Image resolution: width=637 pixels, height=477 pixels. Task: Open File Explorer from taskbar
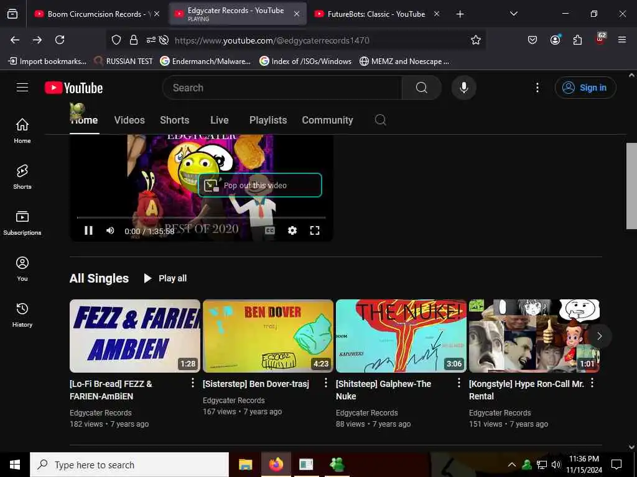[x=245, y=465]
